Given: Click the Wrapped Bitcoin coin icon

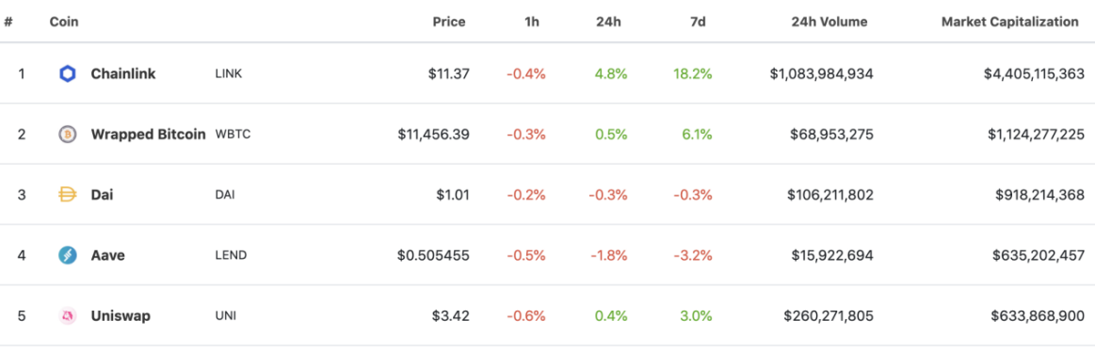Looking at the screenshot, I should point(67,134).
